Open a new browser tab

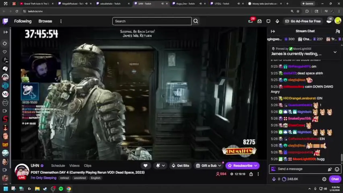point(287,3)
